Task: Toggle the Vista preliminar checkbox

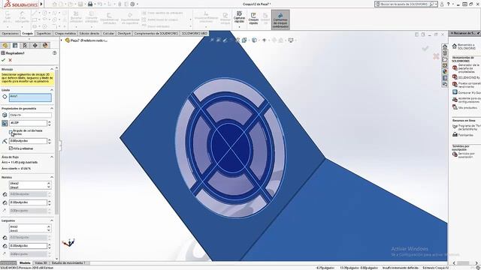Action: coord(11,148)
